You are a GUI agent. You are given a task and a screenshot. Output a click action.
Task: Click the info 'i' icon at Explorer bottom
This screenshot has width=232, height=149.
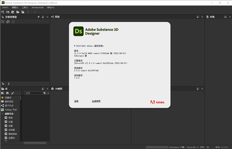(x=9, y=84)
